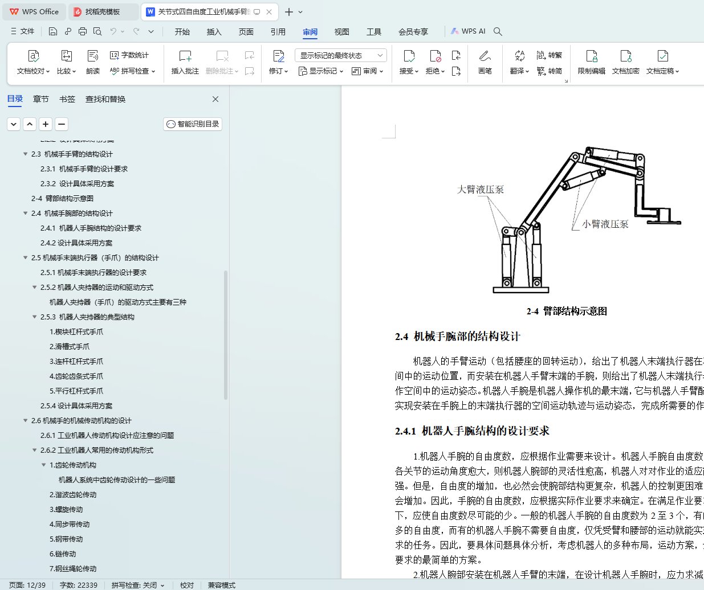Screen dimensions: 704x590
Task: Switch to the 开始 ribbon tab
Action: click(x=182, y=32)
